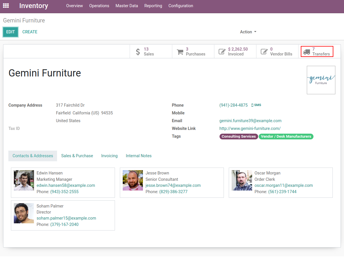Click the dollar sign Sales icon
The width and height of the screenshot is (344, 265).
(138, 52)
